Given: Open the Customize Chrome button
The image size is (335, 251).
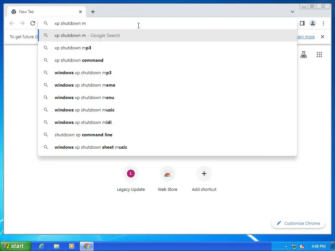Looking at the screenshot, I should pyautogui.click(x=298, y=223).
